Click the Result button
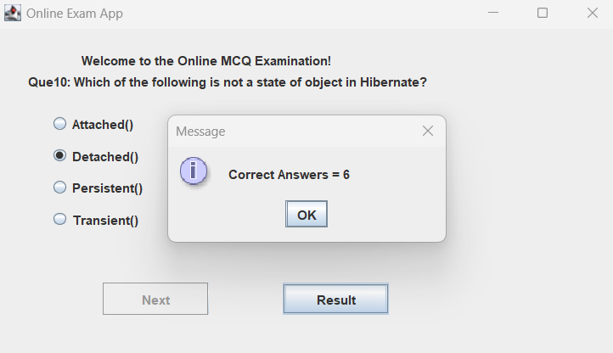This screenshot has width=613, height=353. 335,300
